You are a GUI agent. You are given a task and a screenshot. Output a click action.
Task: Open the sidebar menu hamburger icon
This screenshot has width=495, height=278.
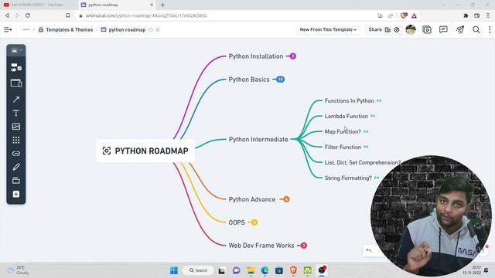[8, 29]
